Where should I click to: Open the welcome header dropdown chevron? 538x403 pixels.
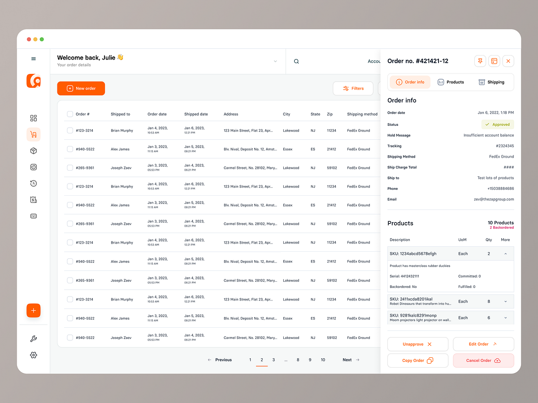click(275, 61)
